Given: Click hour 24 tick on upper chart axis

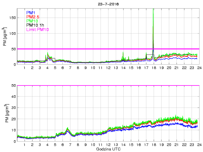Looking at the screenshot, I should 200,68.
